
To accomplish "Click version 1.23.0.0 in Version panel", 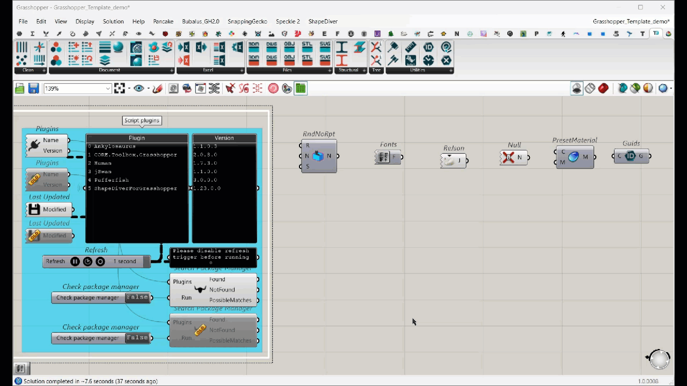I will pyautogui.click(x=208, y=189).
